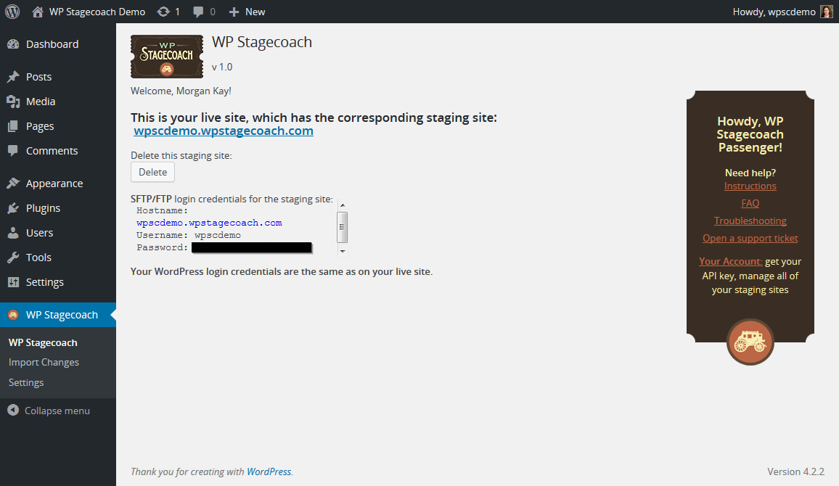Screen dimensions: 839x486
Task: Click the Appearance paintbrush icon
Action: 13,184
